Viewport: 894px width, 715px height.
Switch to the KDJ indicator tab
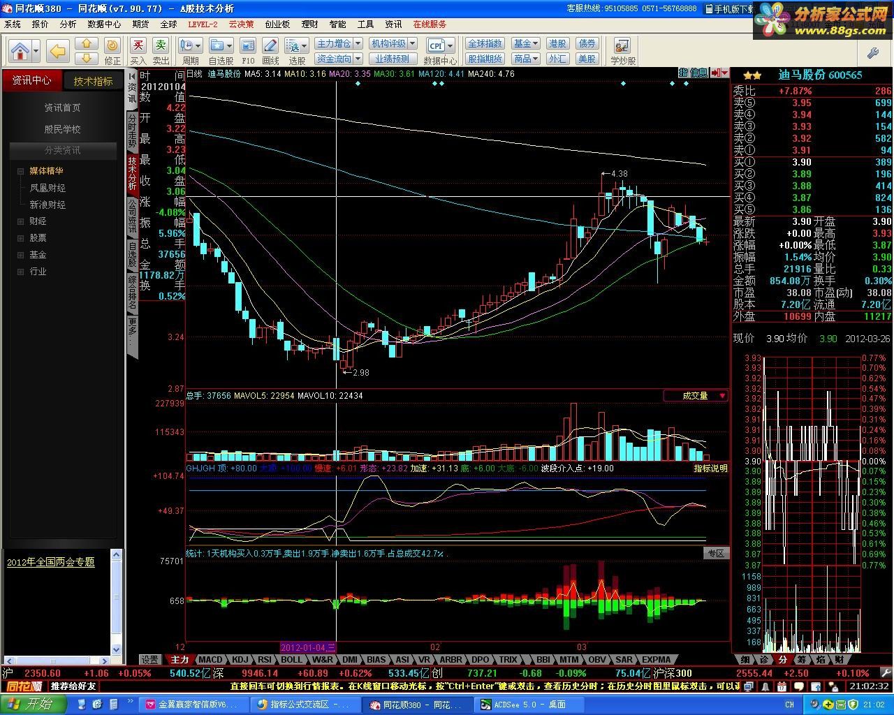pos(240,659)
